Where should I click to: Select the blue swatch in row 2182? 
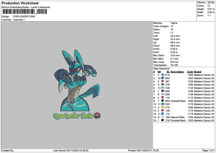tap(163, 104)
